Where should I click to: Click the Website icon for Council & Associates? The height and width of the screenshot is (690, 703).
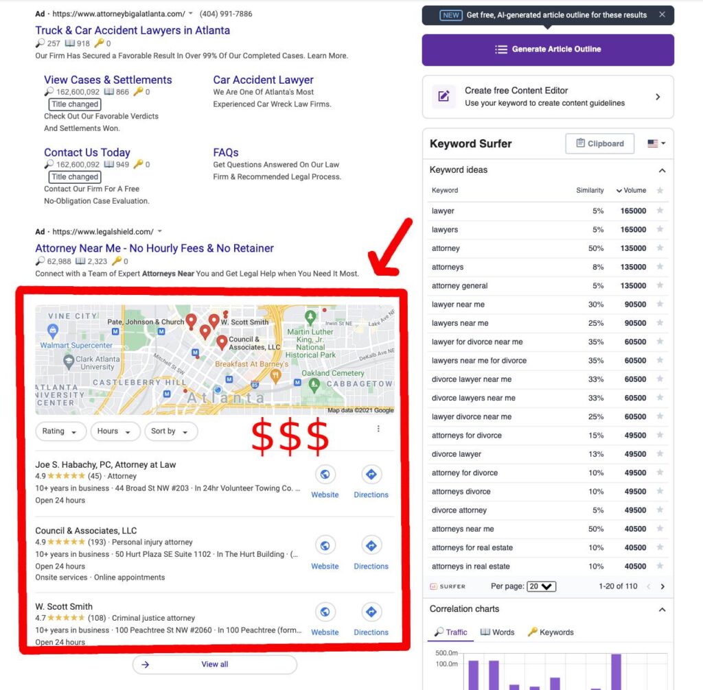(x=325, y=545)
